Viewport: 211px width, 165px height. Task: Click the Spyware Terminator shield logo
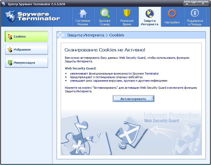tap(10, 16)
